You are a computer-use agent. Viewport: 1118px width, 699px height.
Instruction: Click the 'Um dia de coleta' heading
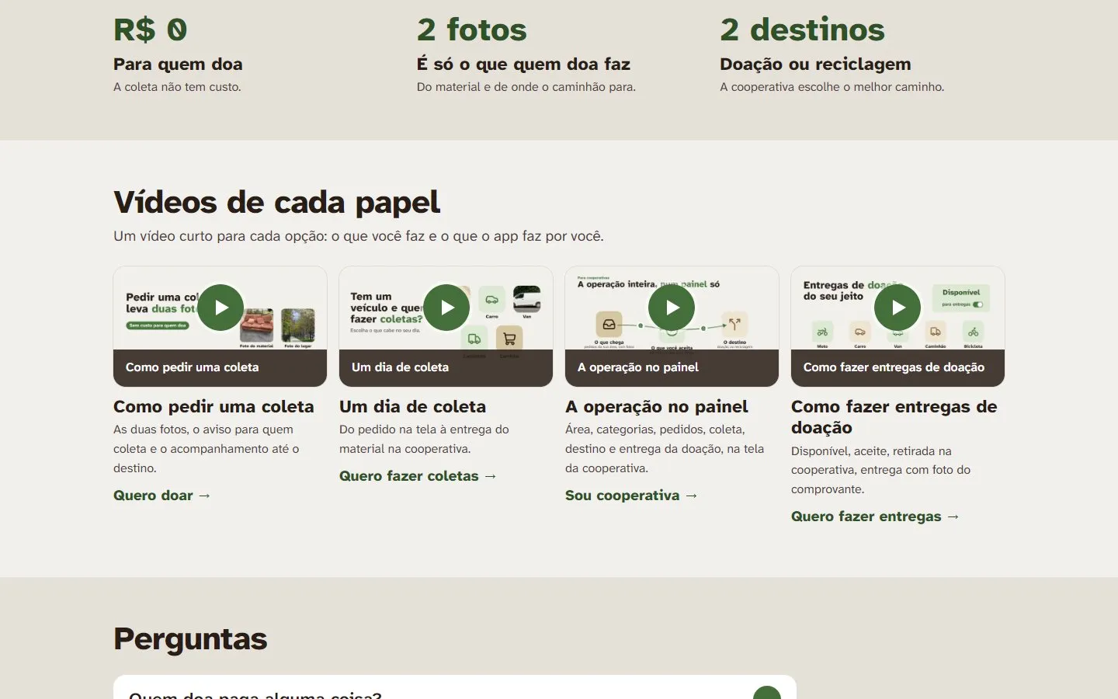(412, 406)
